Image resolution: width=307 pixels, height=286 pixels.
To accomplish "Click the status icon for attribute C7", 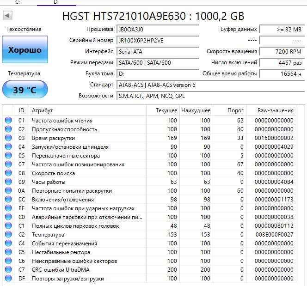I will tap(8, 269).
